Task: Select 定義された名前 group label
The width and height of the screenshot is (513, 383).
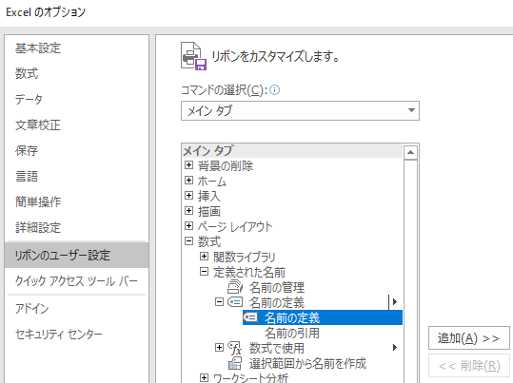Action: 249,272
